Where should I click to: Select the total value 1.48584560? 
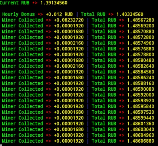tap(141, 72)
